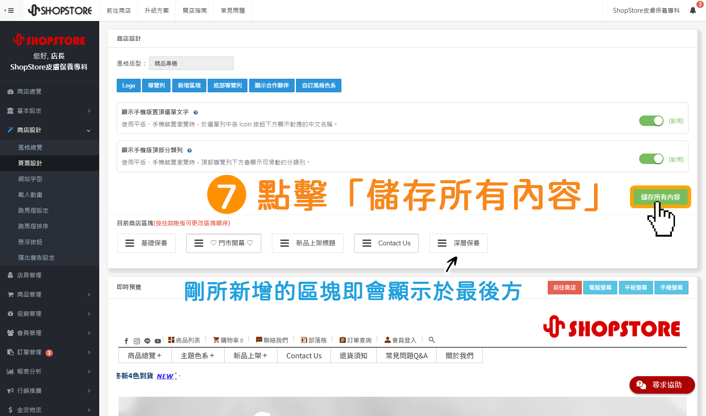This screenshot has height=416, width=706.
Task: Select 風格總覽 in sidebar submenu
Action: [49, 148]
